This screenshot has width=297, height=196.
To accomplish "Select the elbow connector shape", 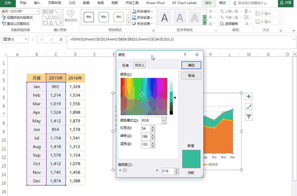I will [x=56, y=23].
